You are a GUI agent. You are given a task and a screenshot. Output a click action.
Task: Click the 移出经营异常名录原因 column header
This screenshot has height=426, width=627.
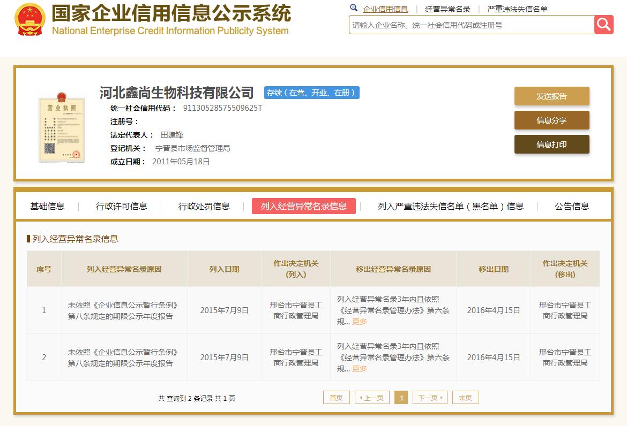click(393, 269)
